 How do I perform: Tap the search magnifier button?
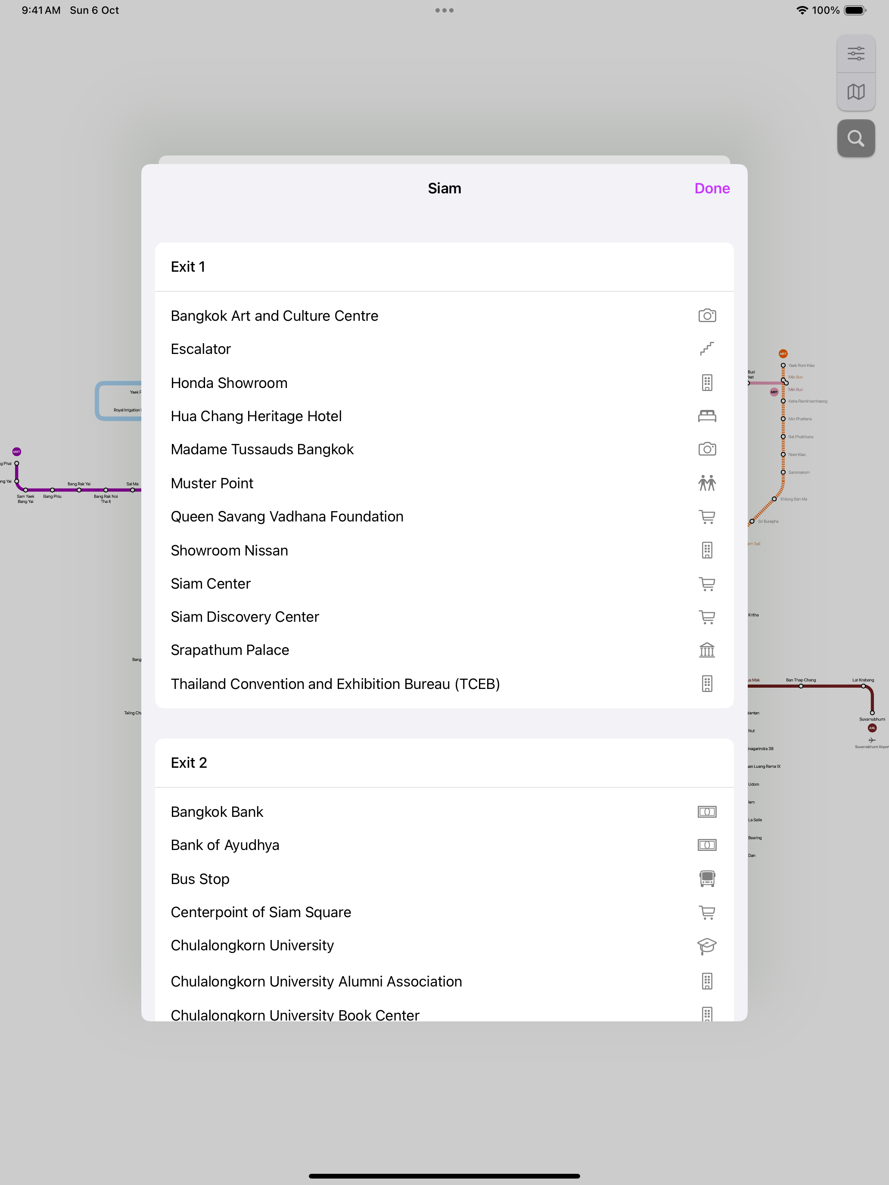pyautogui.click(x=856, y=138)
